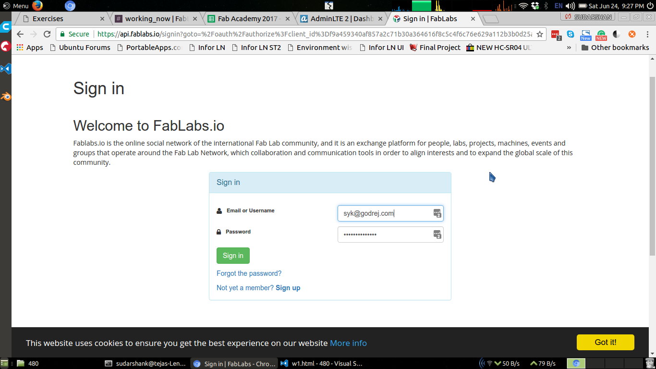This screenshot has height=369, width=656.
Task: Open the Other bookmarks folder
Action: 615,48
